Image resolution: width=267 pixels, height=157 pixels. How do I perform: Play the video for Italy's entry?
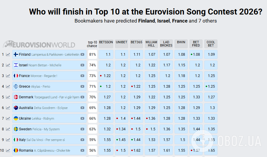coord(82,140)
